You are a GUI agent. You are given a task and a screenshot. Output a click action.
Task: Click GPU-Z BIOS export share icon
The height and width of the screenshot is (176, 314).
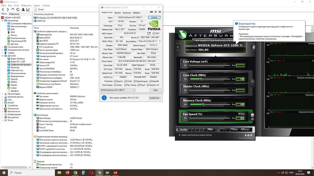tap(149, 33)
